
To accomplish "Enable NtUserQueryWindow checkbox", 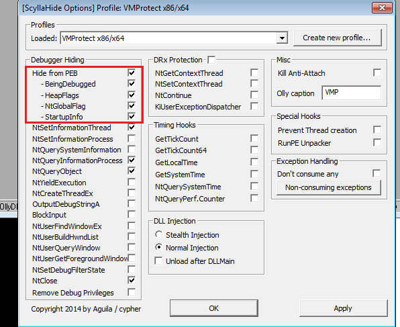I will coord(132,247).
